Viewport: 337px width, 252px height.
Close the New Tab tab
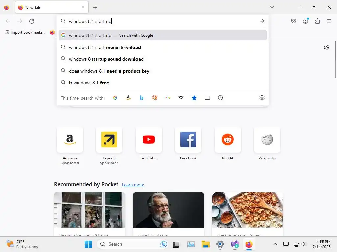point(83,7)
